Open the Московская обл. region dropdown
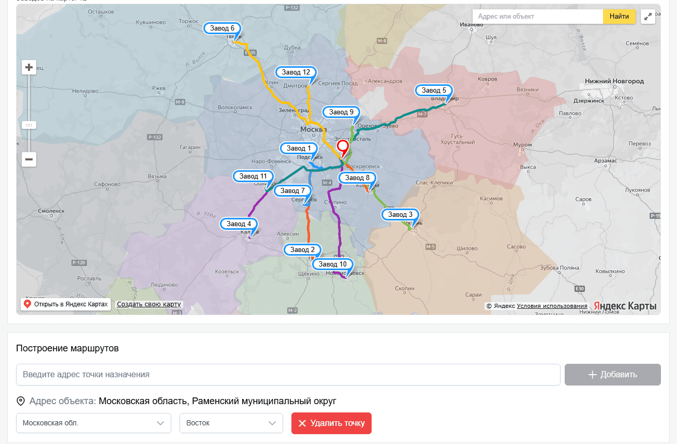The image size is (677, 444). click(x=94, y=423)
